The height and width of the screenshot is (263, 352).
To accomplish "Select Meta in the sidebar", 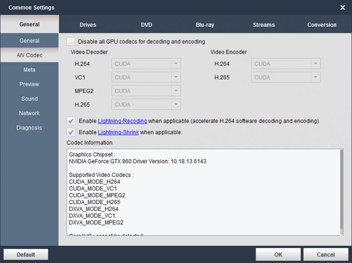I will 30,70.
